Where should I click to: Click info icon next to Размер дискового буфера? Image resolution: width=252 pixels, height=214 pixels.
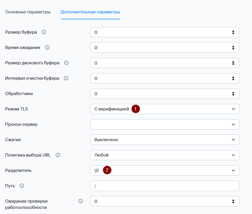(x=66, y=63)
